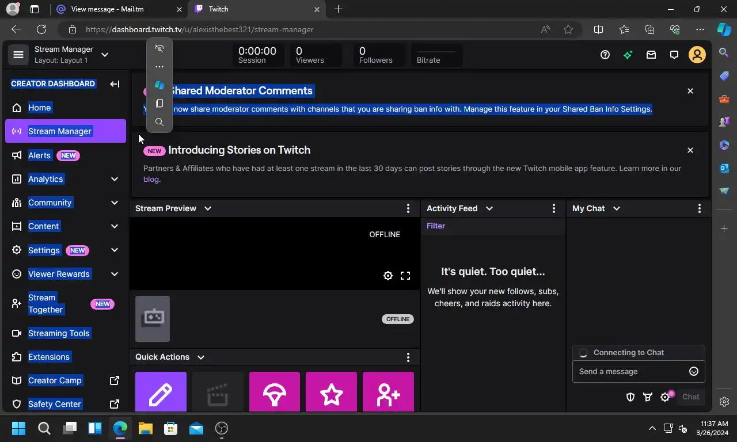The image size is (737, 442).
Task: Open the Windows Start menu
Action: 18,428
